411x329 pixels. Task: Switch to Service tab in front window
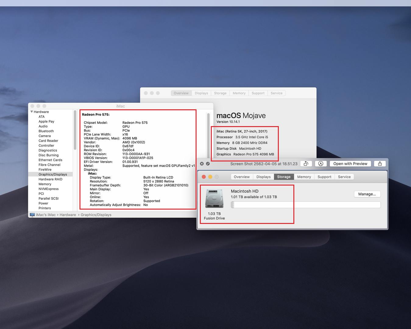344,177
